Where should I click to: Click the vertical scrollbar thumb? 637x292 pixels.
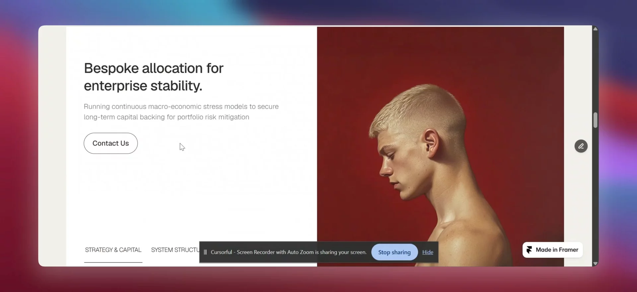596,120
